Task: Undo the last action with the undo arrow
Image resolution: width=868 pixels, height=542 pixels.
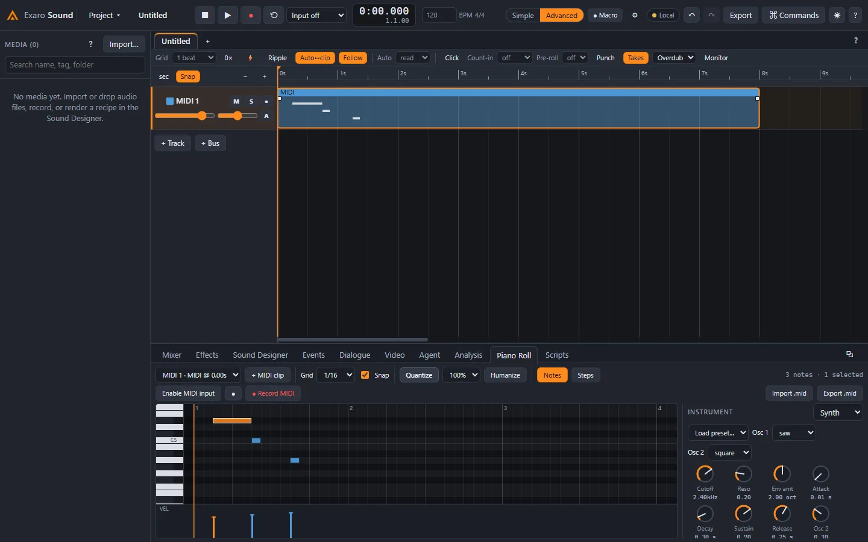Action: [x=692, y=15]
